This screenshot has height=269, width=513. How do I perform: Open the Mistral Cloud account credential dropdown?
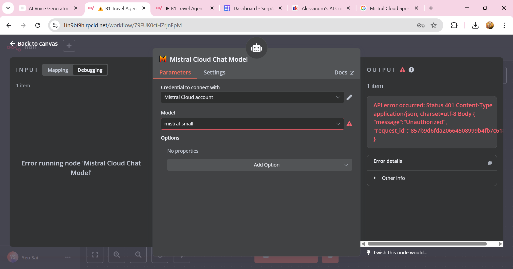pos(252,97)
